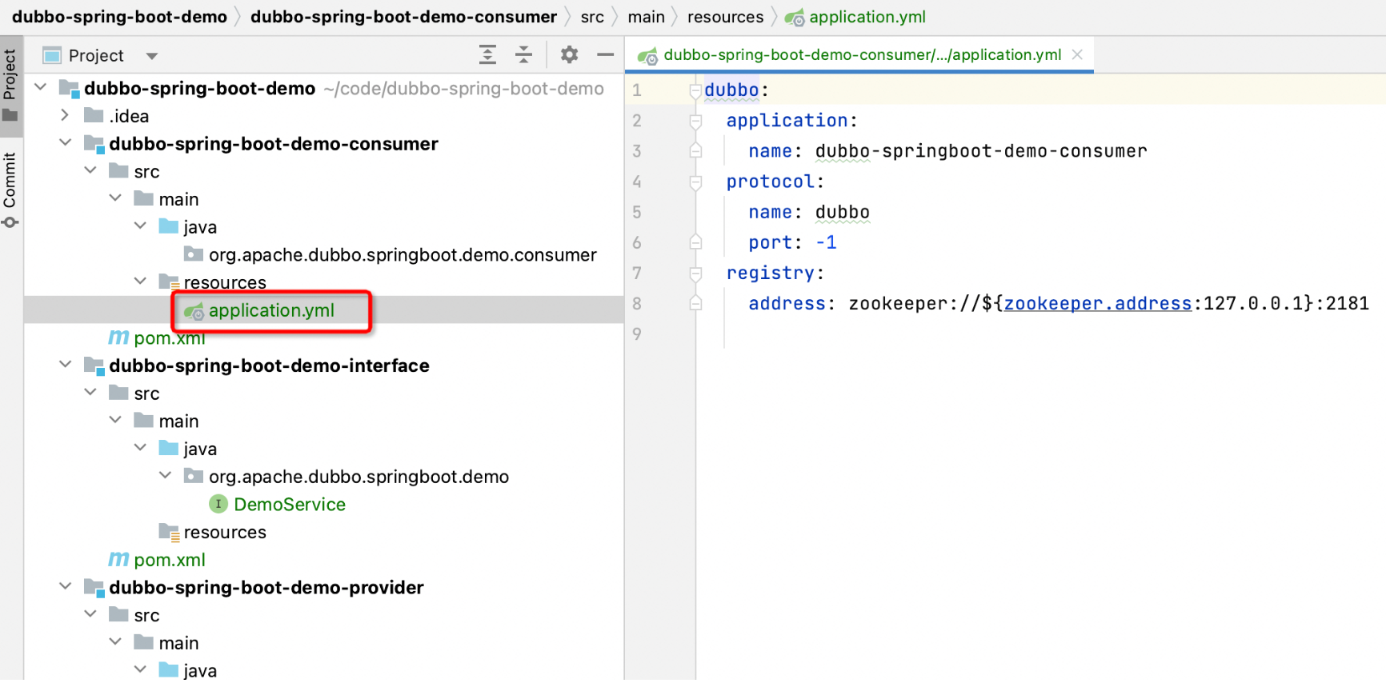Image resolution: width=1386 pixels, height=699 pixels.
Task: Click resources in the breadcrumb path
Action: point(725,17)
